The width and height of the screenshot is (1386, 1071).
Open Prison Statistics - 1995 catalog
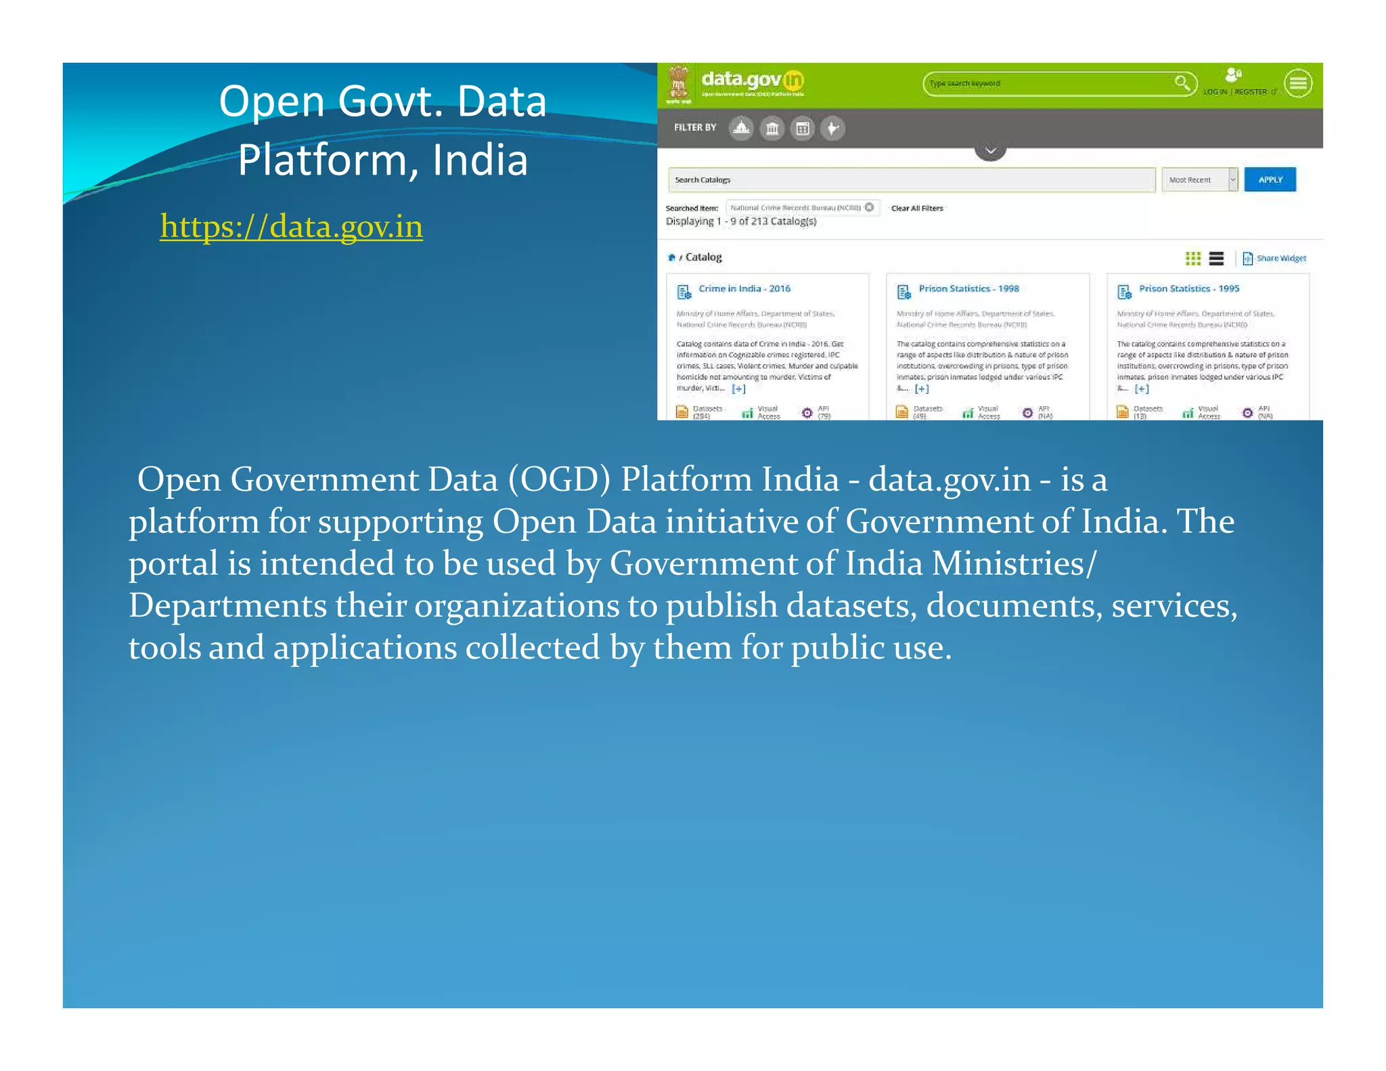(1189, 288)
